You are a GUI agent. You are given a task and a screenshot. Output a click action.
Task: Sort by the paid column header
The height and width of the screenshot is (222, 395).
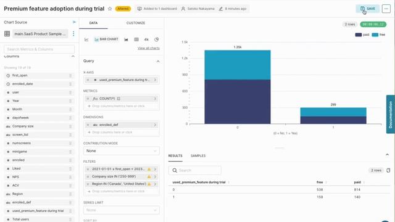click(x=357, y=182)
